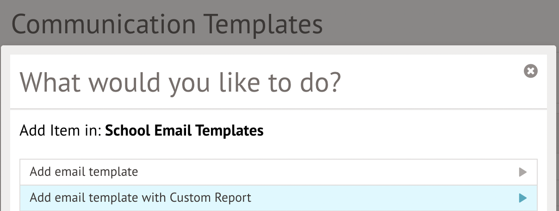Click the teal arrow on Custom Report row
The height and width of the screenshot is (211, 559).
pos(523,199)
